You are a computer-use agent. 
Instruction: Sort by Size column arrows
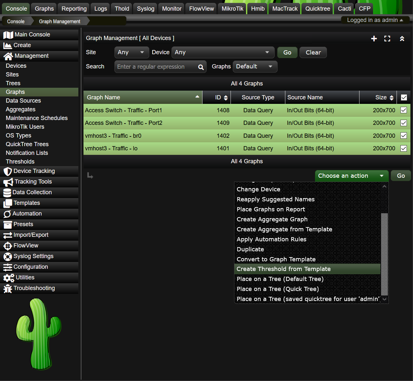point(391,98)
